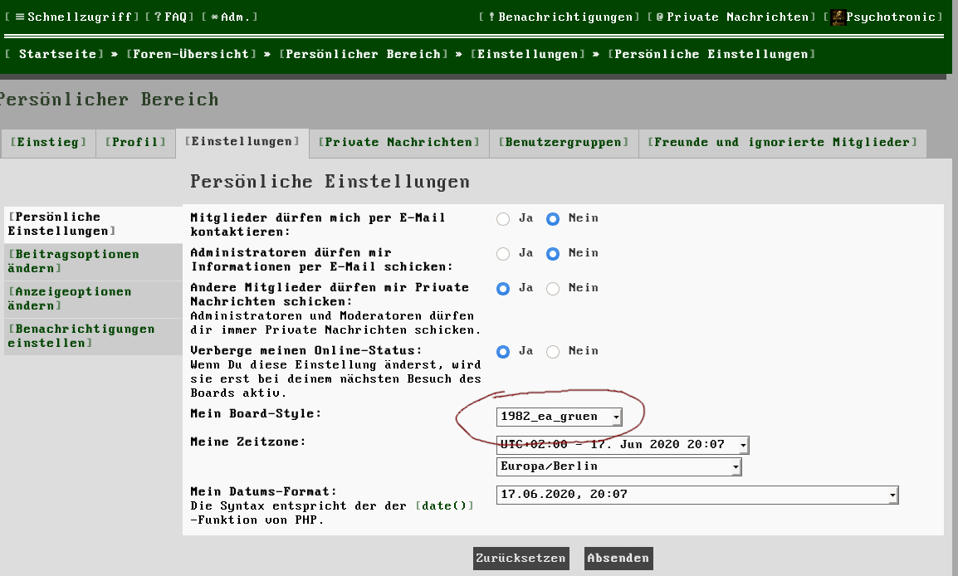Enable Ja for Administratoren E-Mail Informationen
The image size is (958, 576).
point(501,253)
